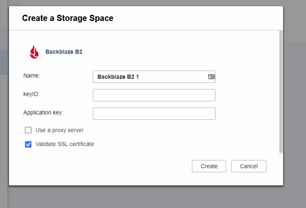Click the contact card icon in Name field
306x208 pixels.
tap(211, 77)
